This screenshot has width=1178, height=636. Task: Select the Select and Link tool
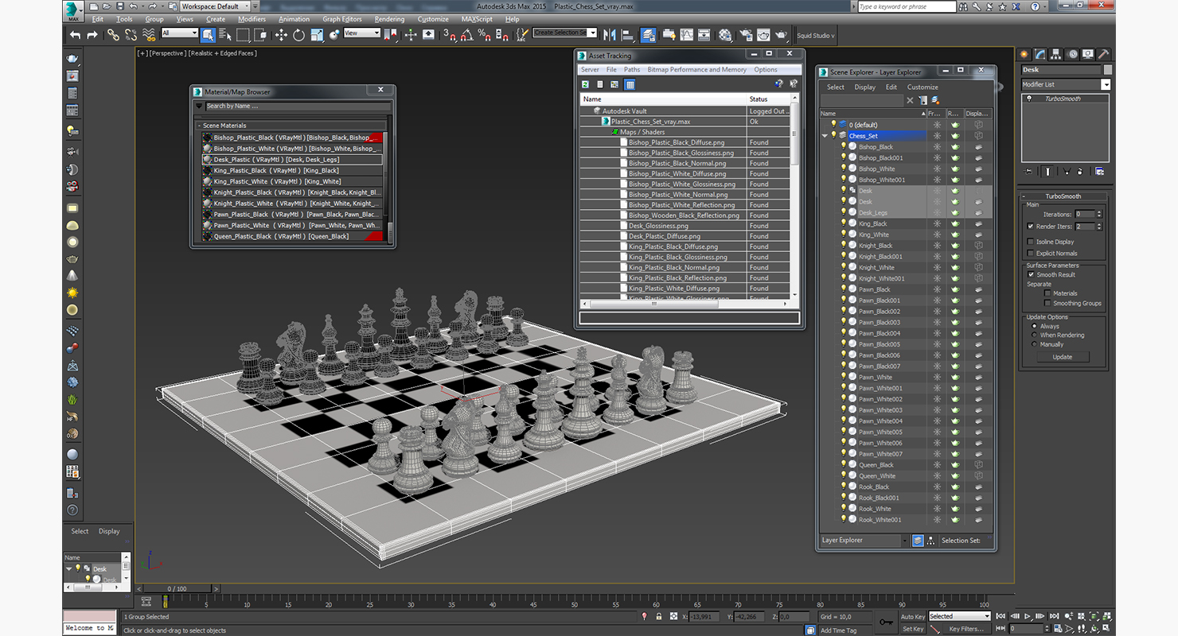(113, 35)
